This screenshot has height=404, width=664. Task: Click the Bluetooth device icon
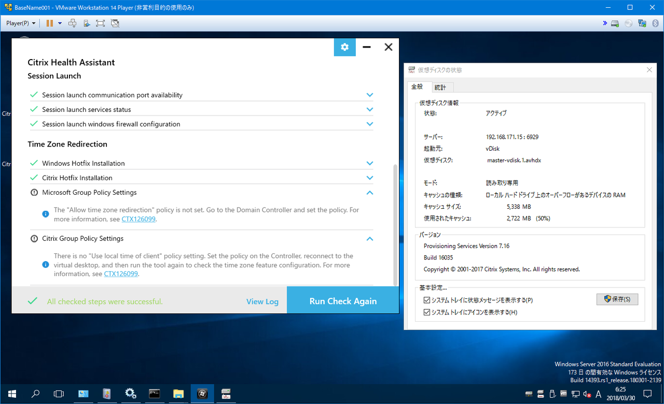point(655,23)
